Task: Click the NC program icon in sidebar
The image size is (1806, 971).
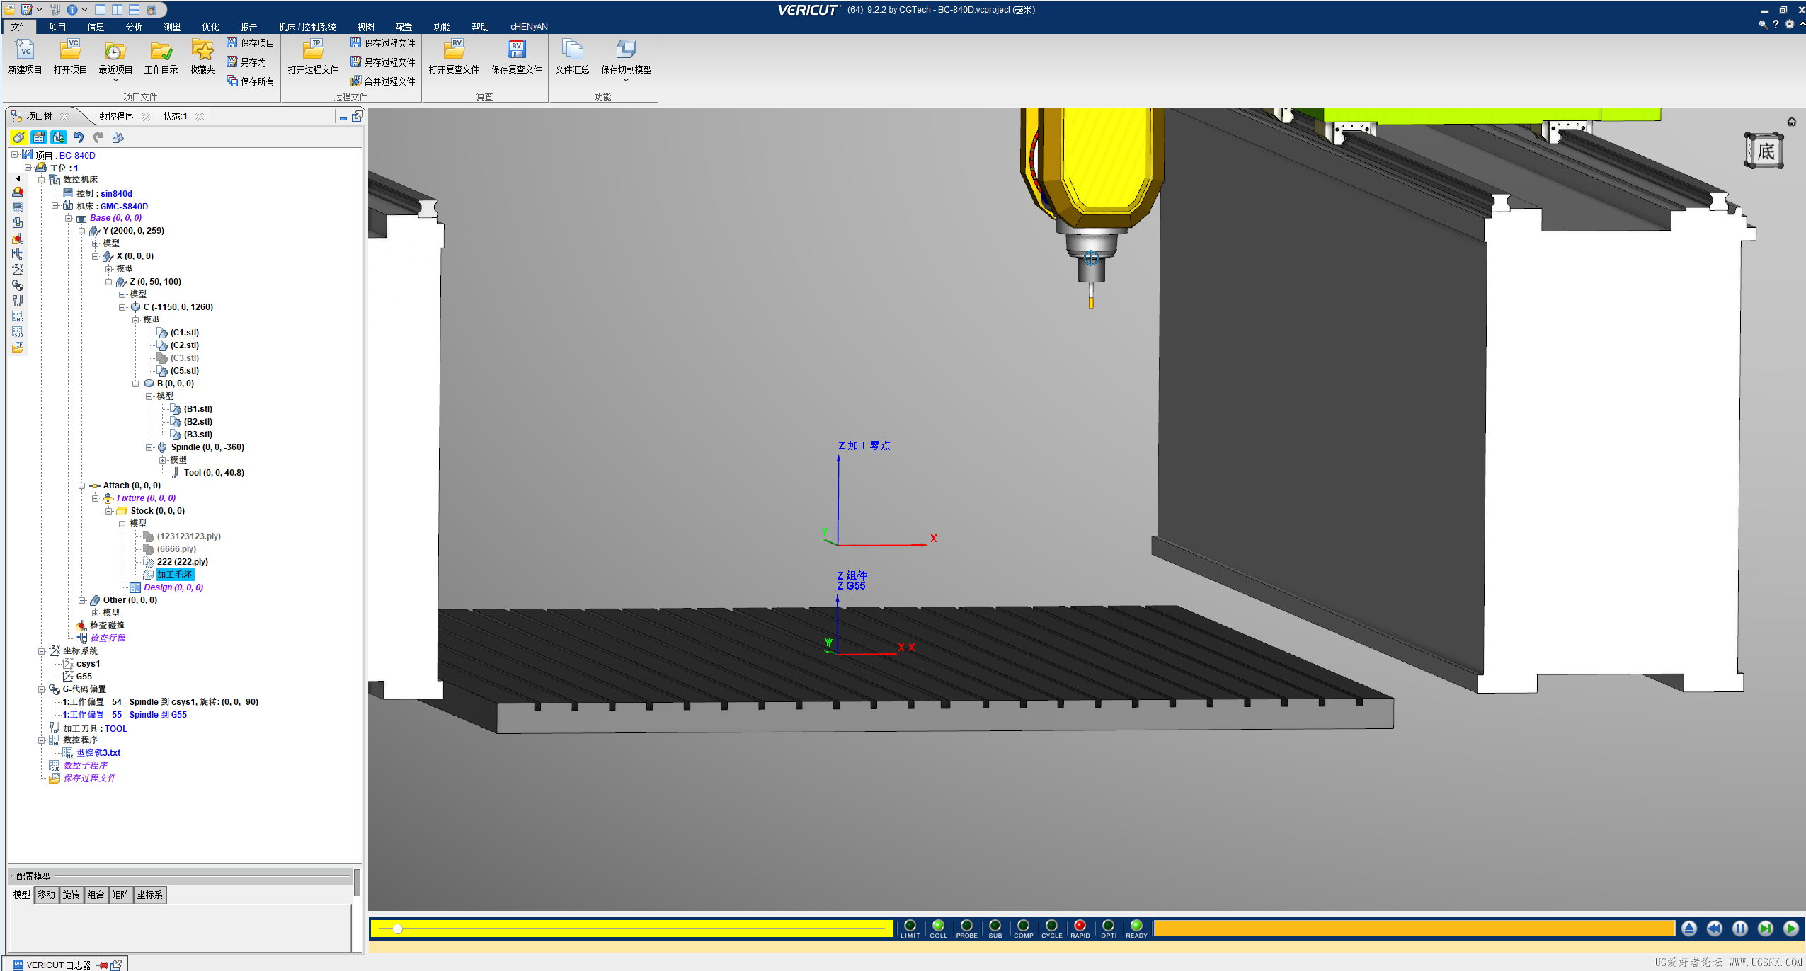Action: pyautogui.click(x=18, y=316)
